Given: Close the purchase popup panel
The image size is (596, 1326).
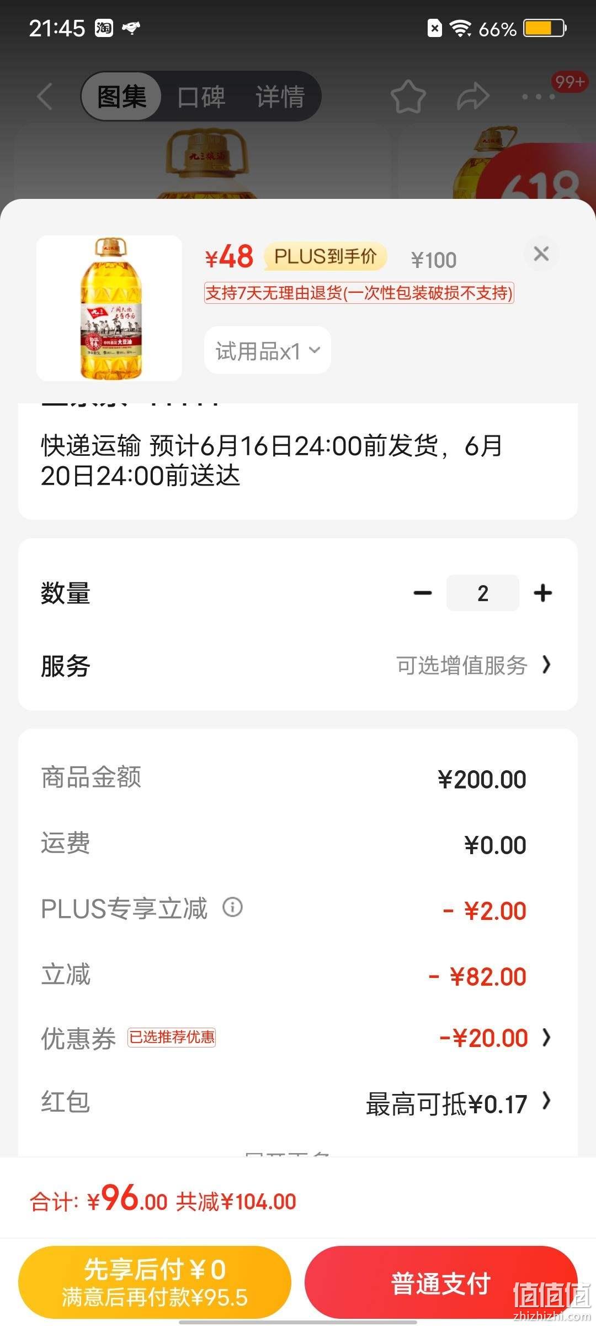Looking at the screenshot, I should coord(541,254).
